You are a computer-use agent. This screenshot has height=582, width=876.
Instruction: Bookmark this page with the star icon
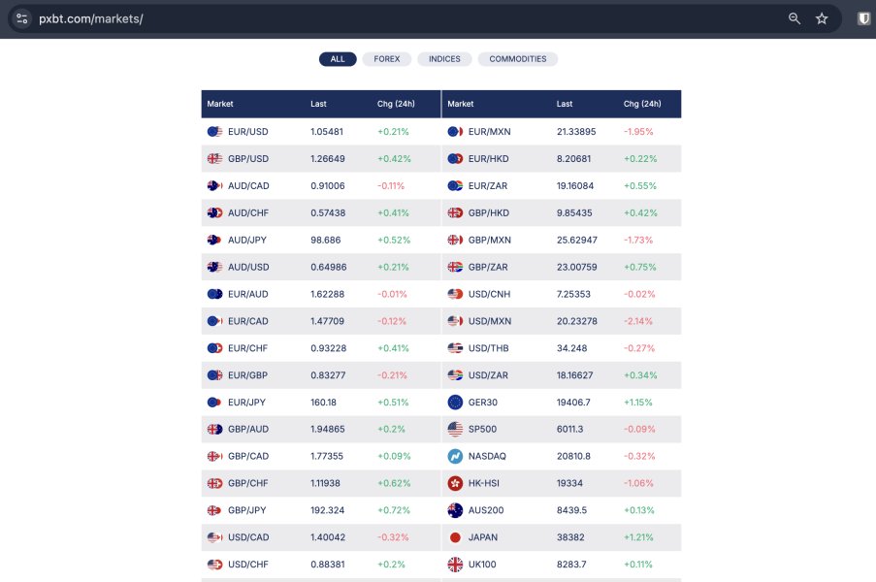(822, 18)
